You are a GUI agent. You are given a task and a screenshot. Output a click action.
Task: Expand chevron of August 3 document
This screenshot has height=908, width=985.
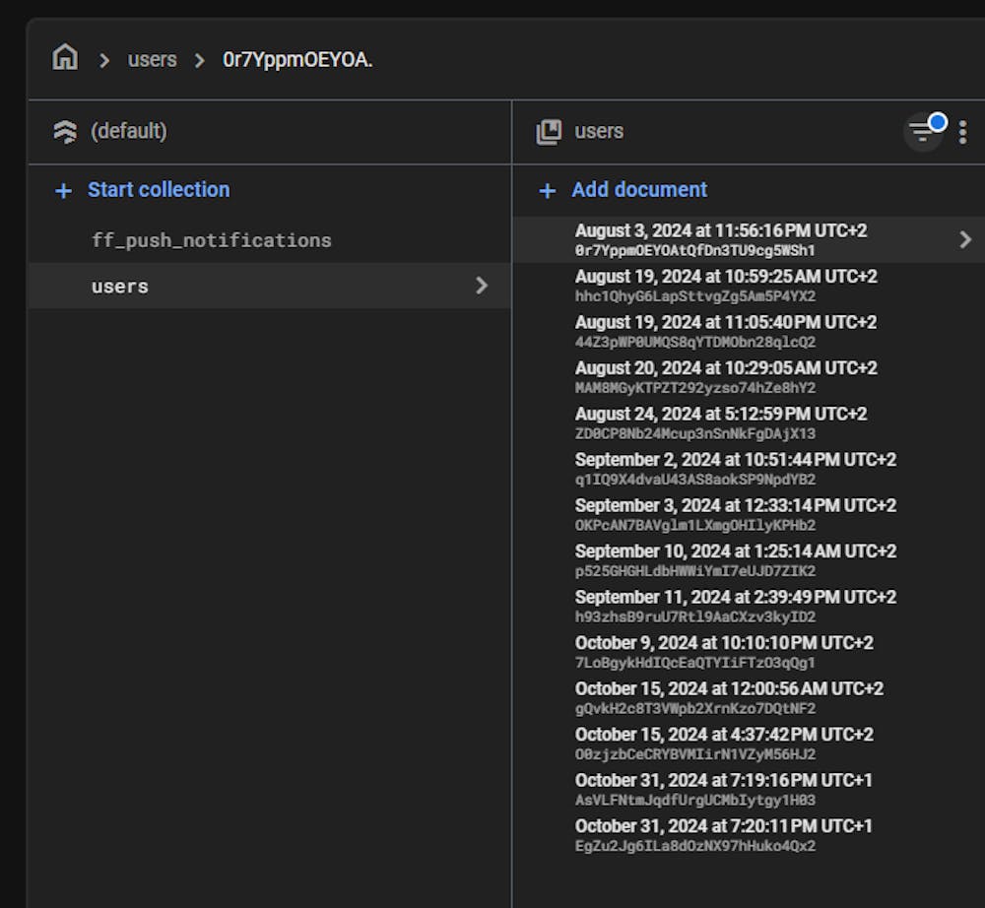pos(965,239)
